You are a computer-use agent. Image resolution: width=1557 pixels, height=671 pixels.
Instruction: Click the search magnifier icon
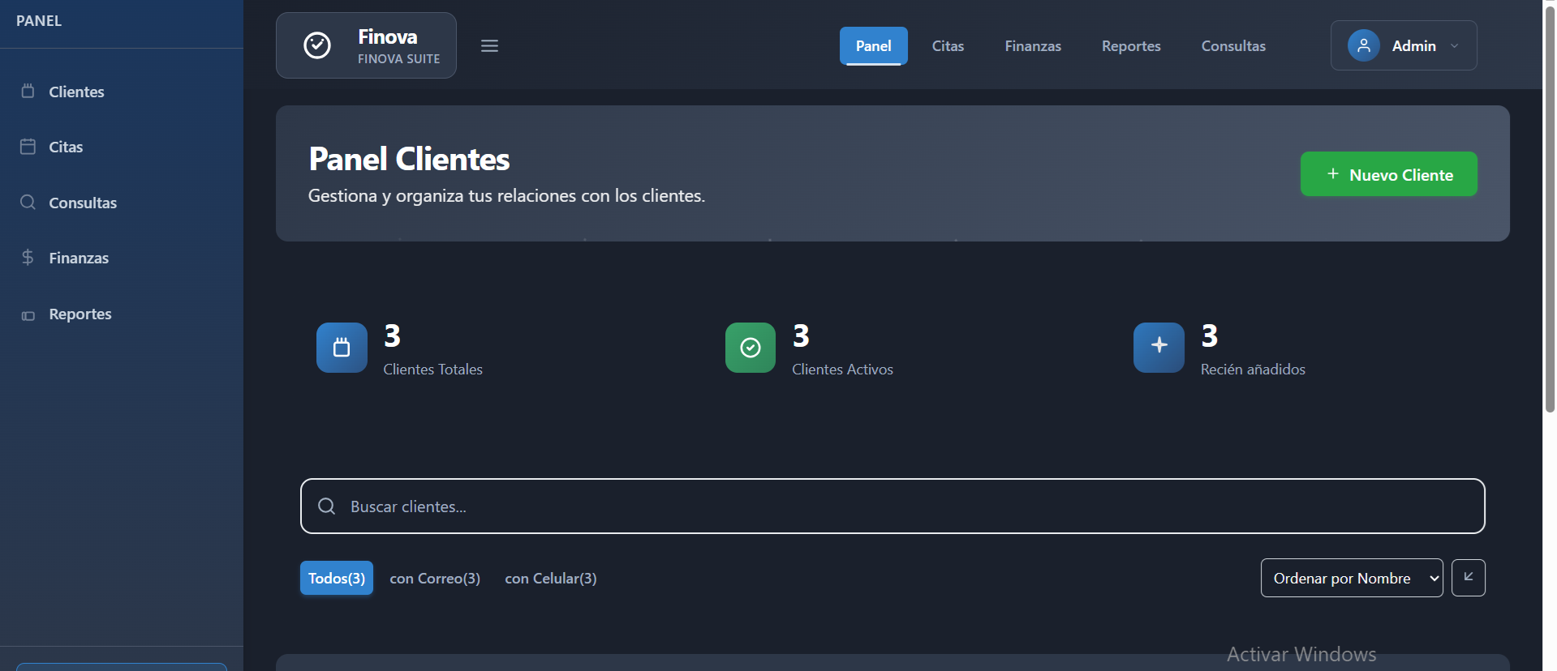pos(327,506)
